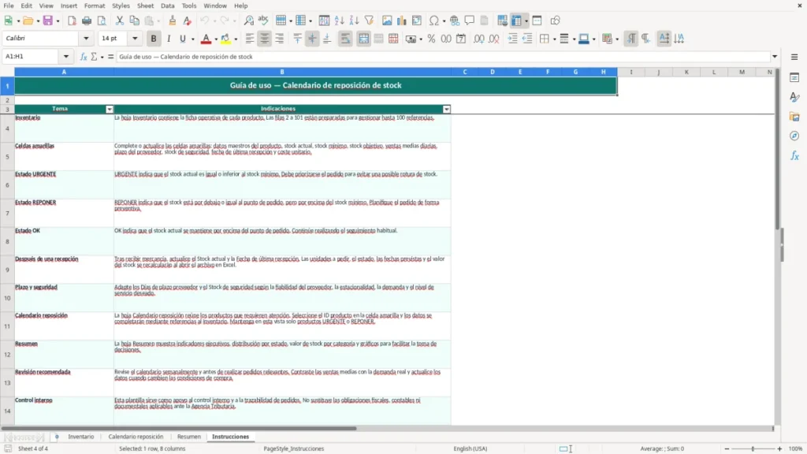
Task: Click the Format as Percent icon
Action: (x=431, y=39)
